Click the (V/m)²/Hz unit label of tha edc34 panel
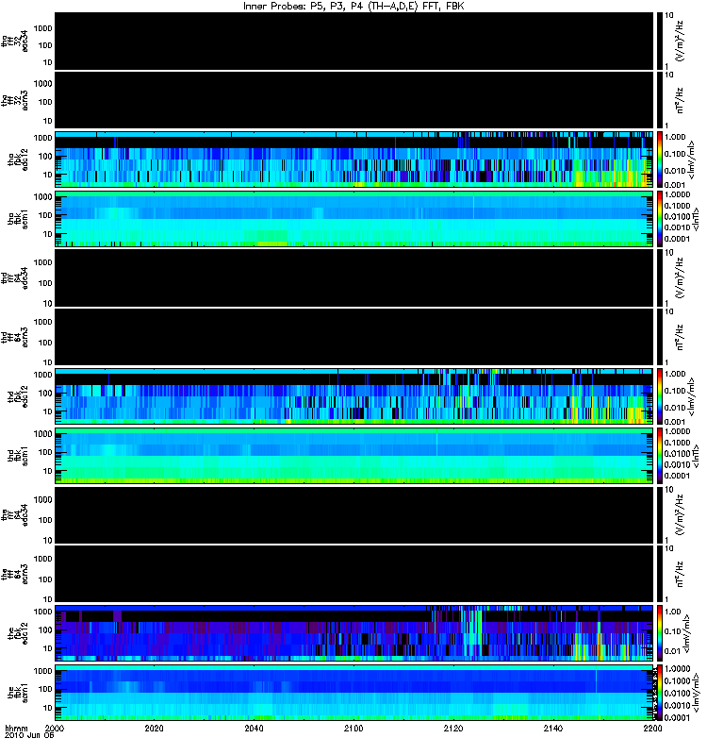 680,41
